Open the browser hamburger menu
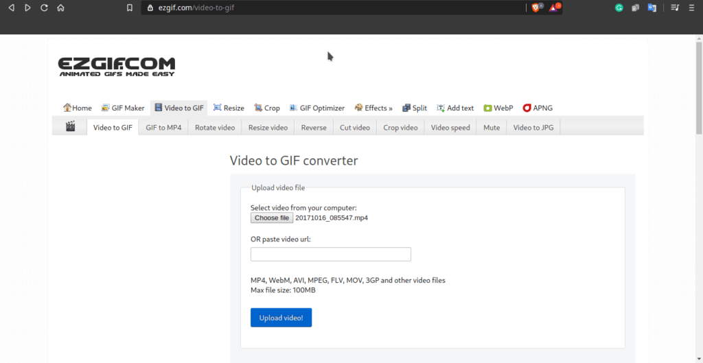Screen dimensions: 703x363 [691, 8]
